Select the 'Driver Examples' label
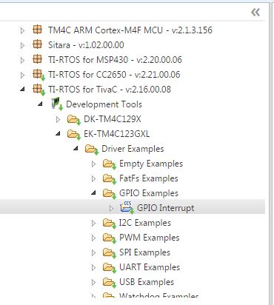The height and width of the screenshot is (305, 274). [x=133, y=149]
